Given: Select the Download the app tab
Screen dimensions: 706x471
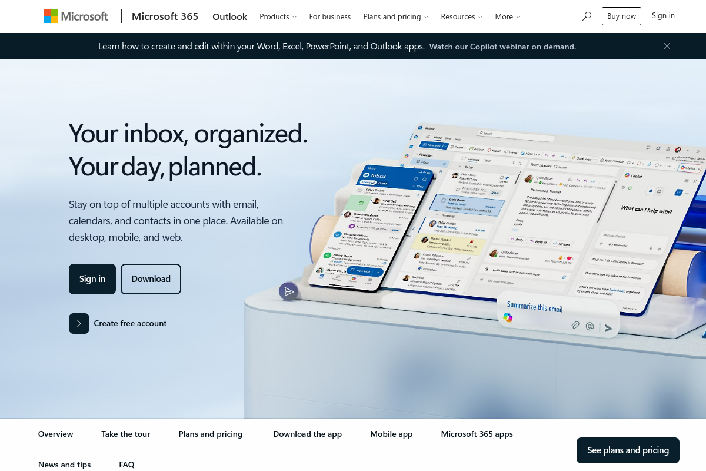Looking at the screenshot, I should (x=307, y=434).
